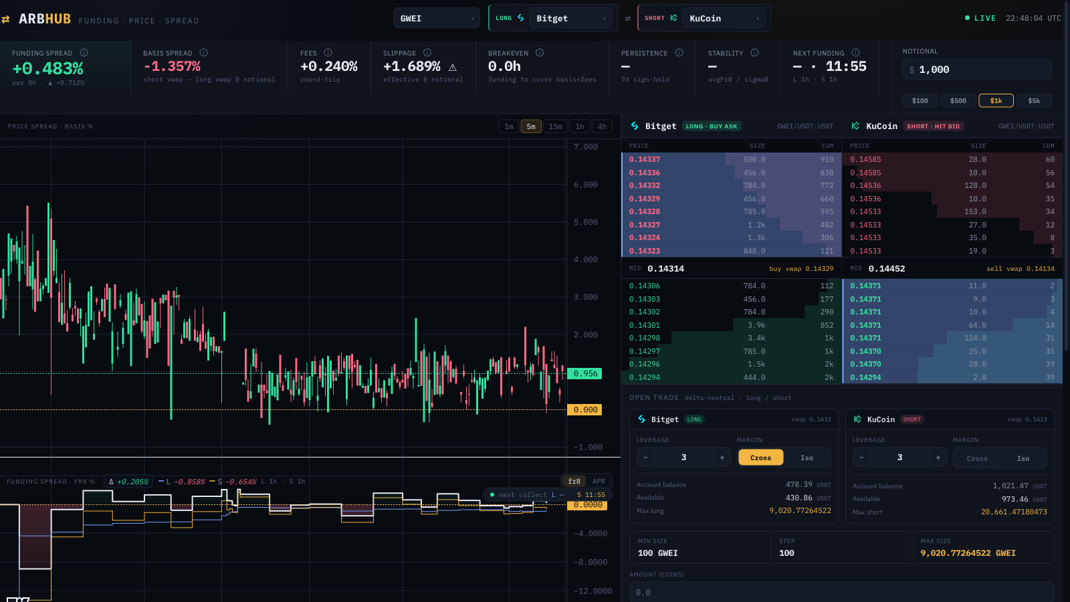Screen dimensions: 1070x602
Task: Click the SHORT · HIT BID badge
Action: (x=933, y=126)
